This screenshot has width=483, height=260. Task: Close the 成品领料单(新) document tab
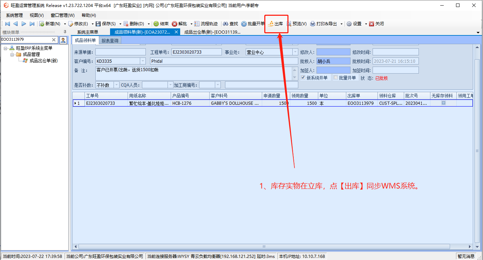tap(176, 32)
